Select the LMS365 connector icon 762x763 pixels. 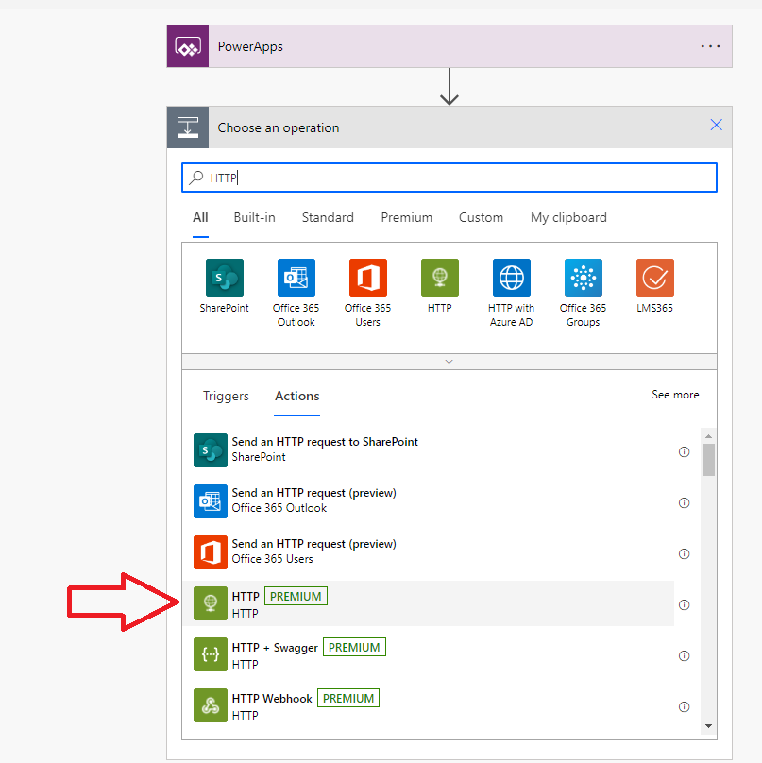click(x=655, y=278)
